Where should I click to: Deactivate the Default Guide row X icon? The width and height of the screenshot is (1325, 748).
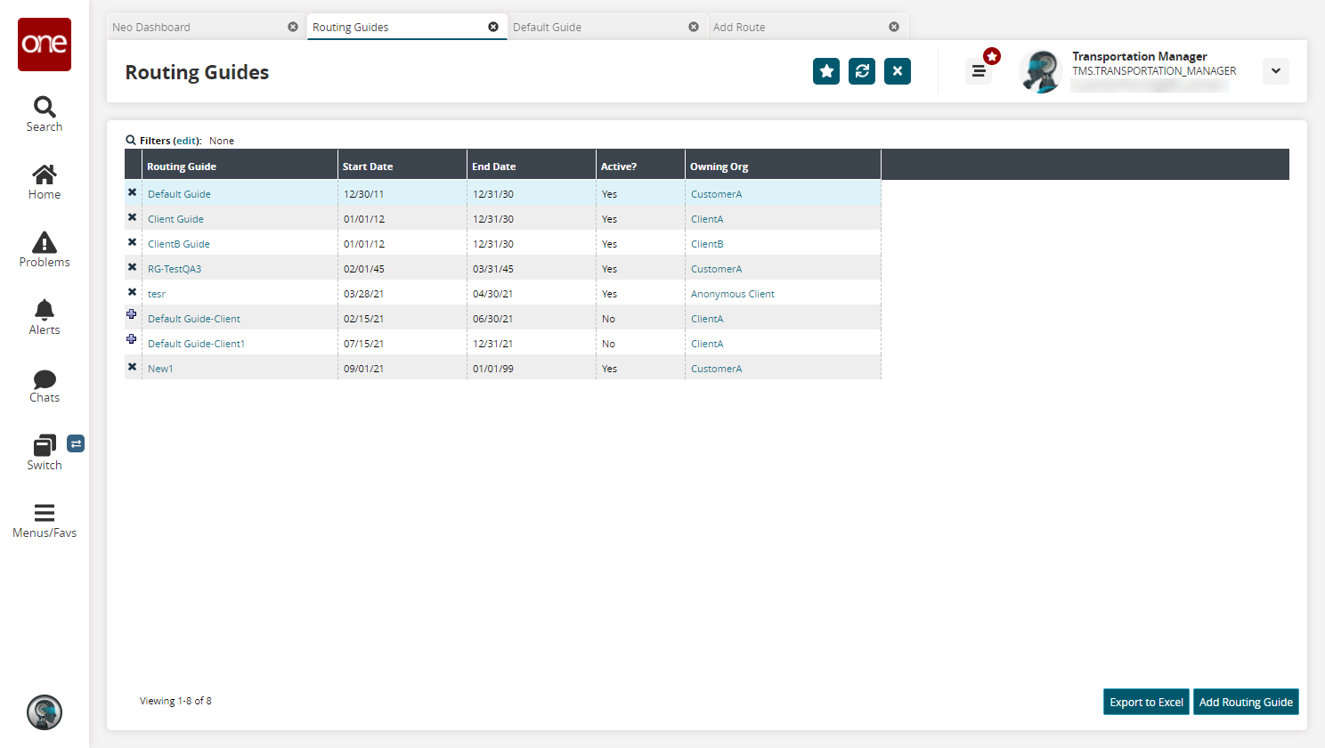pos(132,192)
